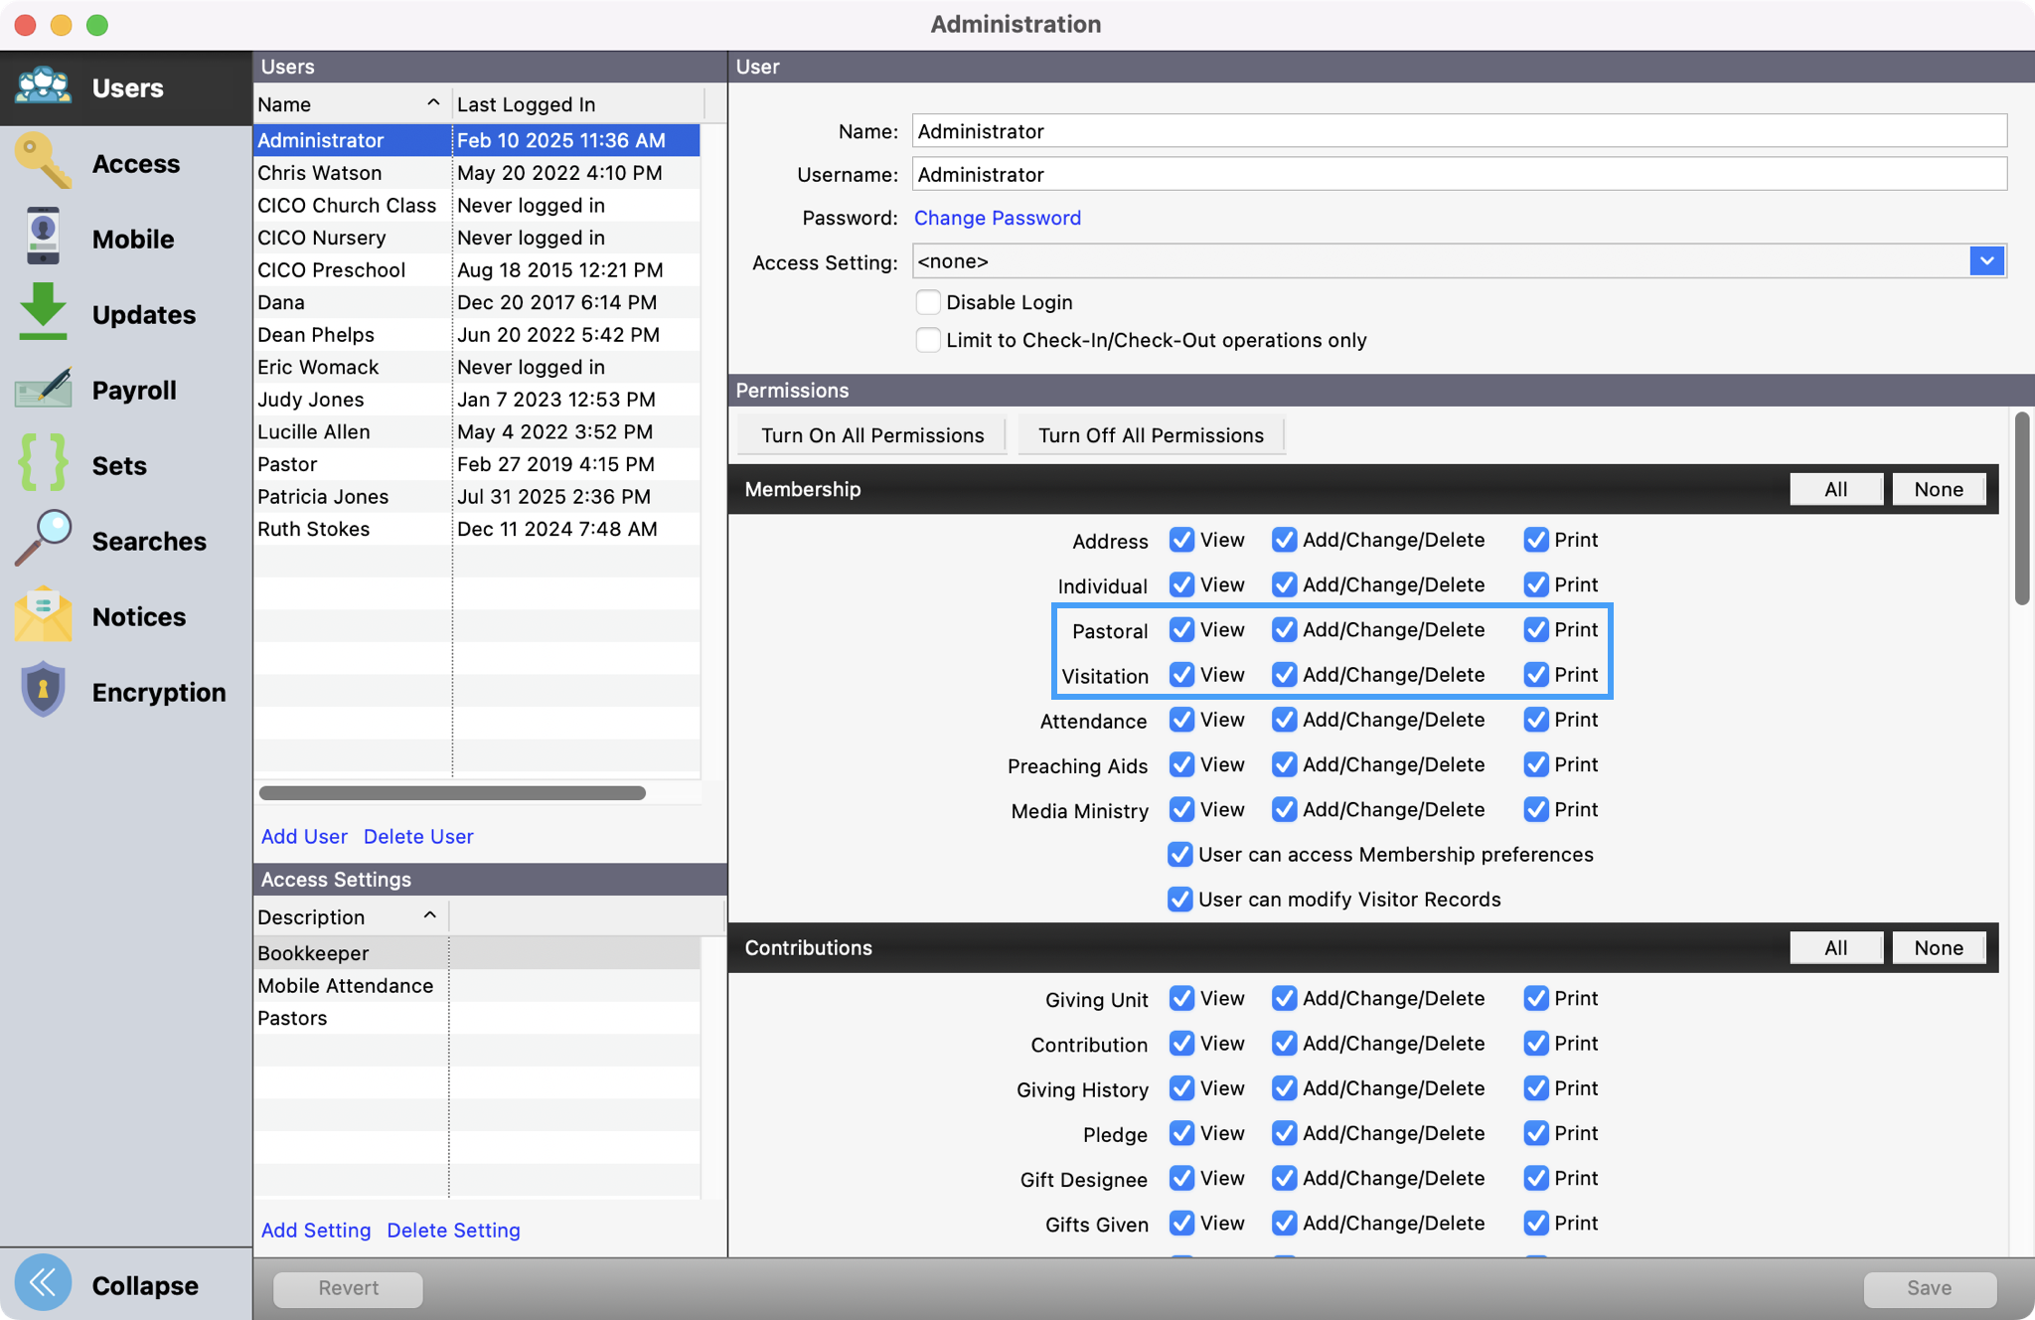Click Turn Off All Permissions
Image resolution: width=2035 pixels, height=1320 pixels.
[1151, 434]
